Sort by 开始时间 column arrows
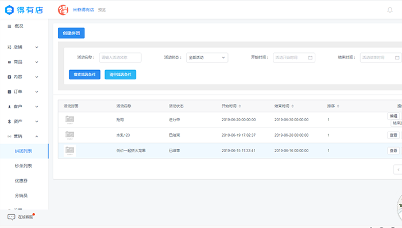The height and width of the screenshot is (228, 402). point(239,106)
